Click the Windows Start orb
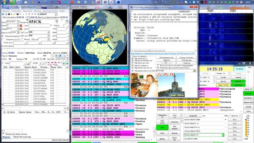Image resolution: width=254 pixels, height=143 pixels. click(4, 2)
